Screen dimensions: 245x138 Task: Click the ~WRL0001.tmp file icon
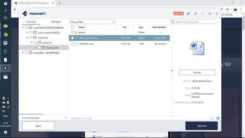click(x=76, y=44)
